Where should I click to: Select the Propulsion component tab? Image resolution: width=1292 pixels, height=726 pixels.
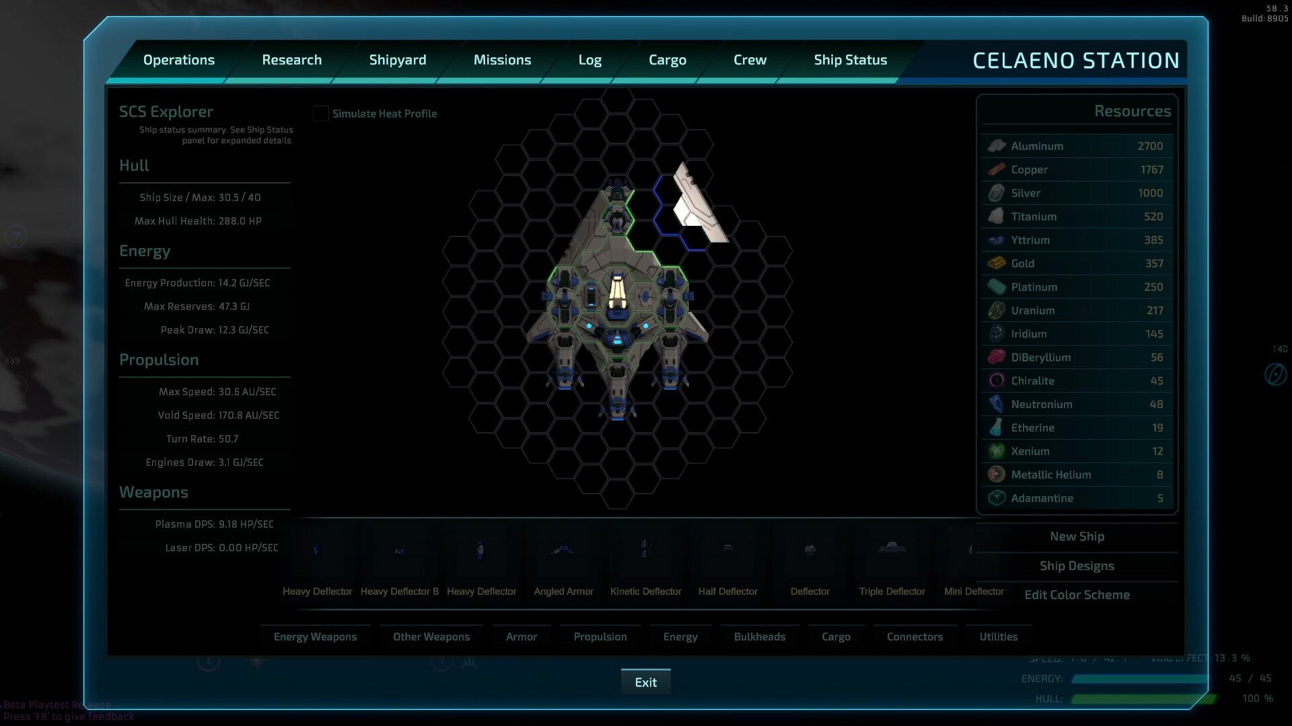coord(600,637)
